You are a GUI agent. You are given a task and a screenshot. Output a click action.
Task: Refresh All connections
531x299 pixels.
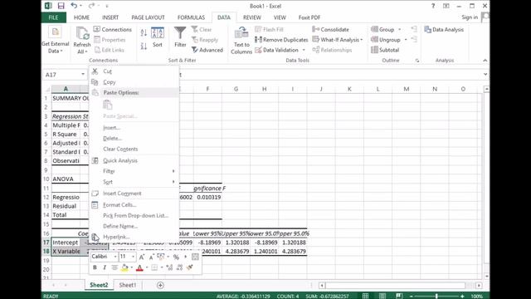pyautogui.click(x=82, y=41)
